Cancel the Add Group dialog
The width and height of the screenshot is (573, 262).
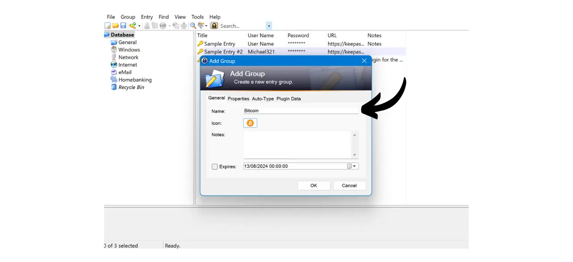point(349,185)
